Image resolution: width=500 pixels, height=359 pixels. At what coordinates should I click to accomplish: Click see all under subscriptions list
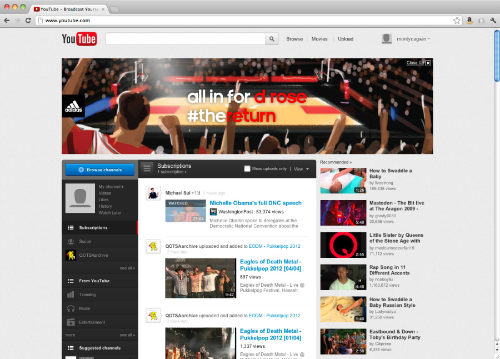point(127,268)
